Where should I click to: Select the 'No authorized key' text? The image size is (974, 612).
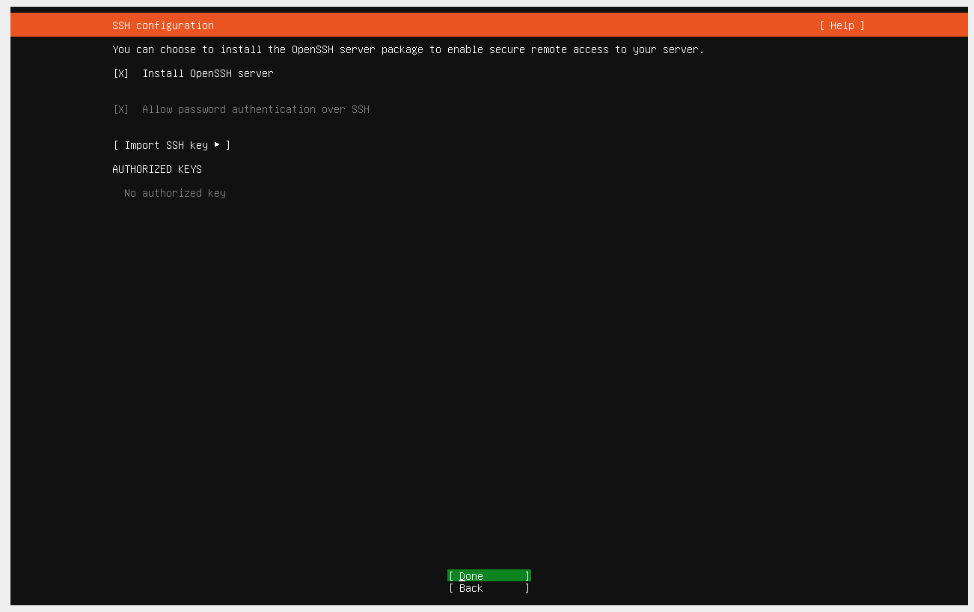[x=175, y=193]
